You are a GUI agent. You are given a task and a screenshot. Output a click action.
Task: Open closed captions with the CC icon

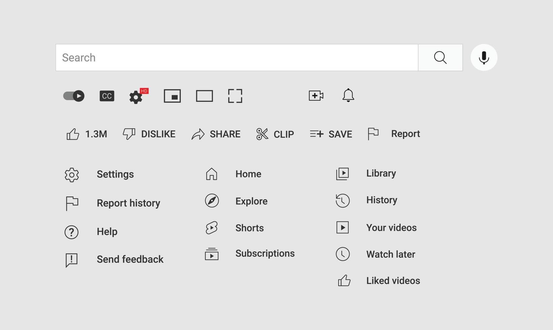(106, 96)
